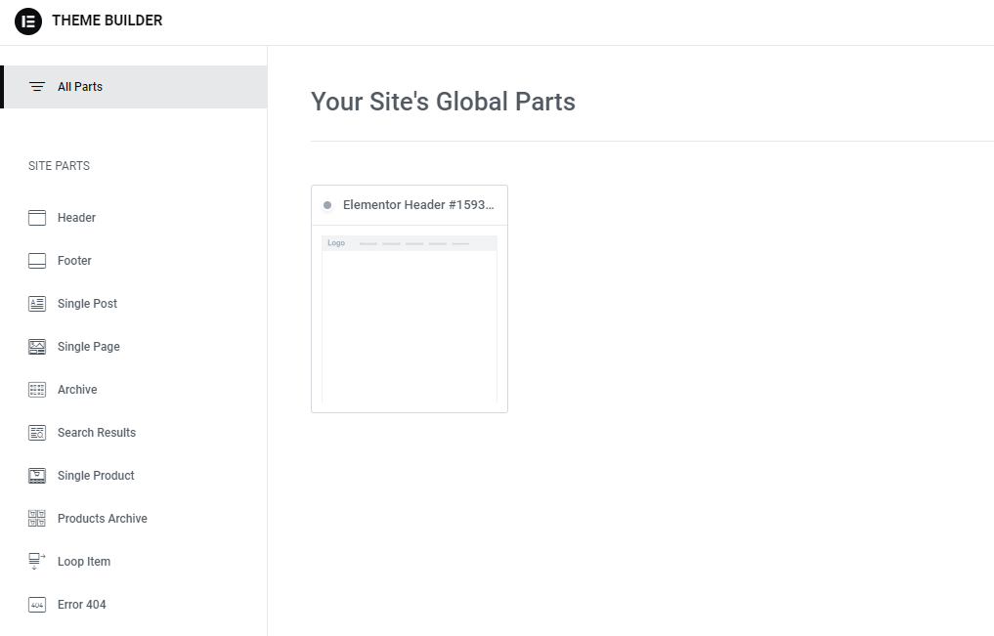
Task: Click the THEME BUILDER title text
Action: tap(108, 21)
